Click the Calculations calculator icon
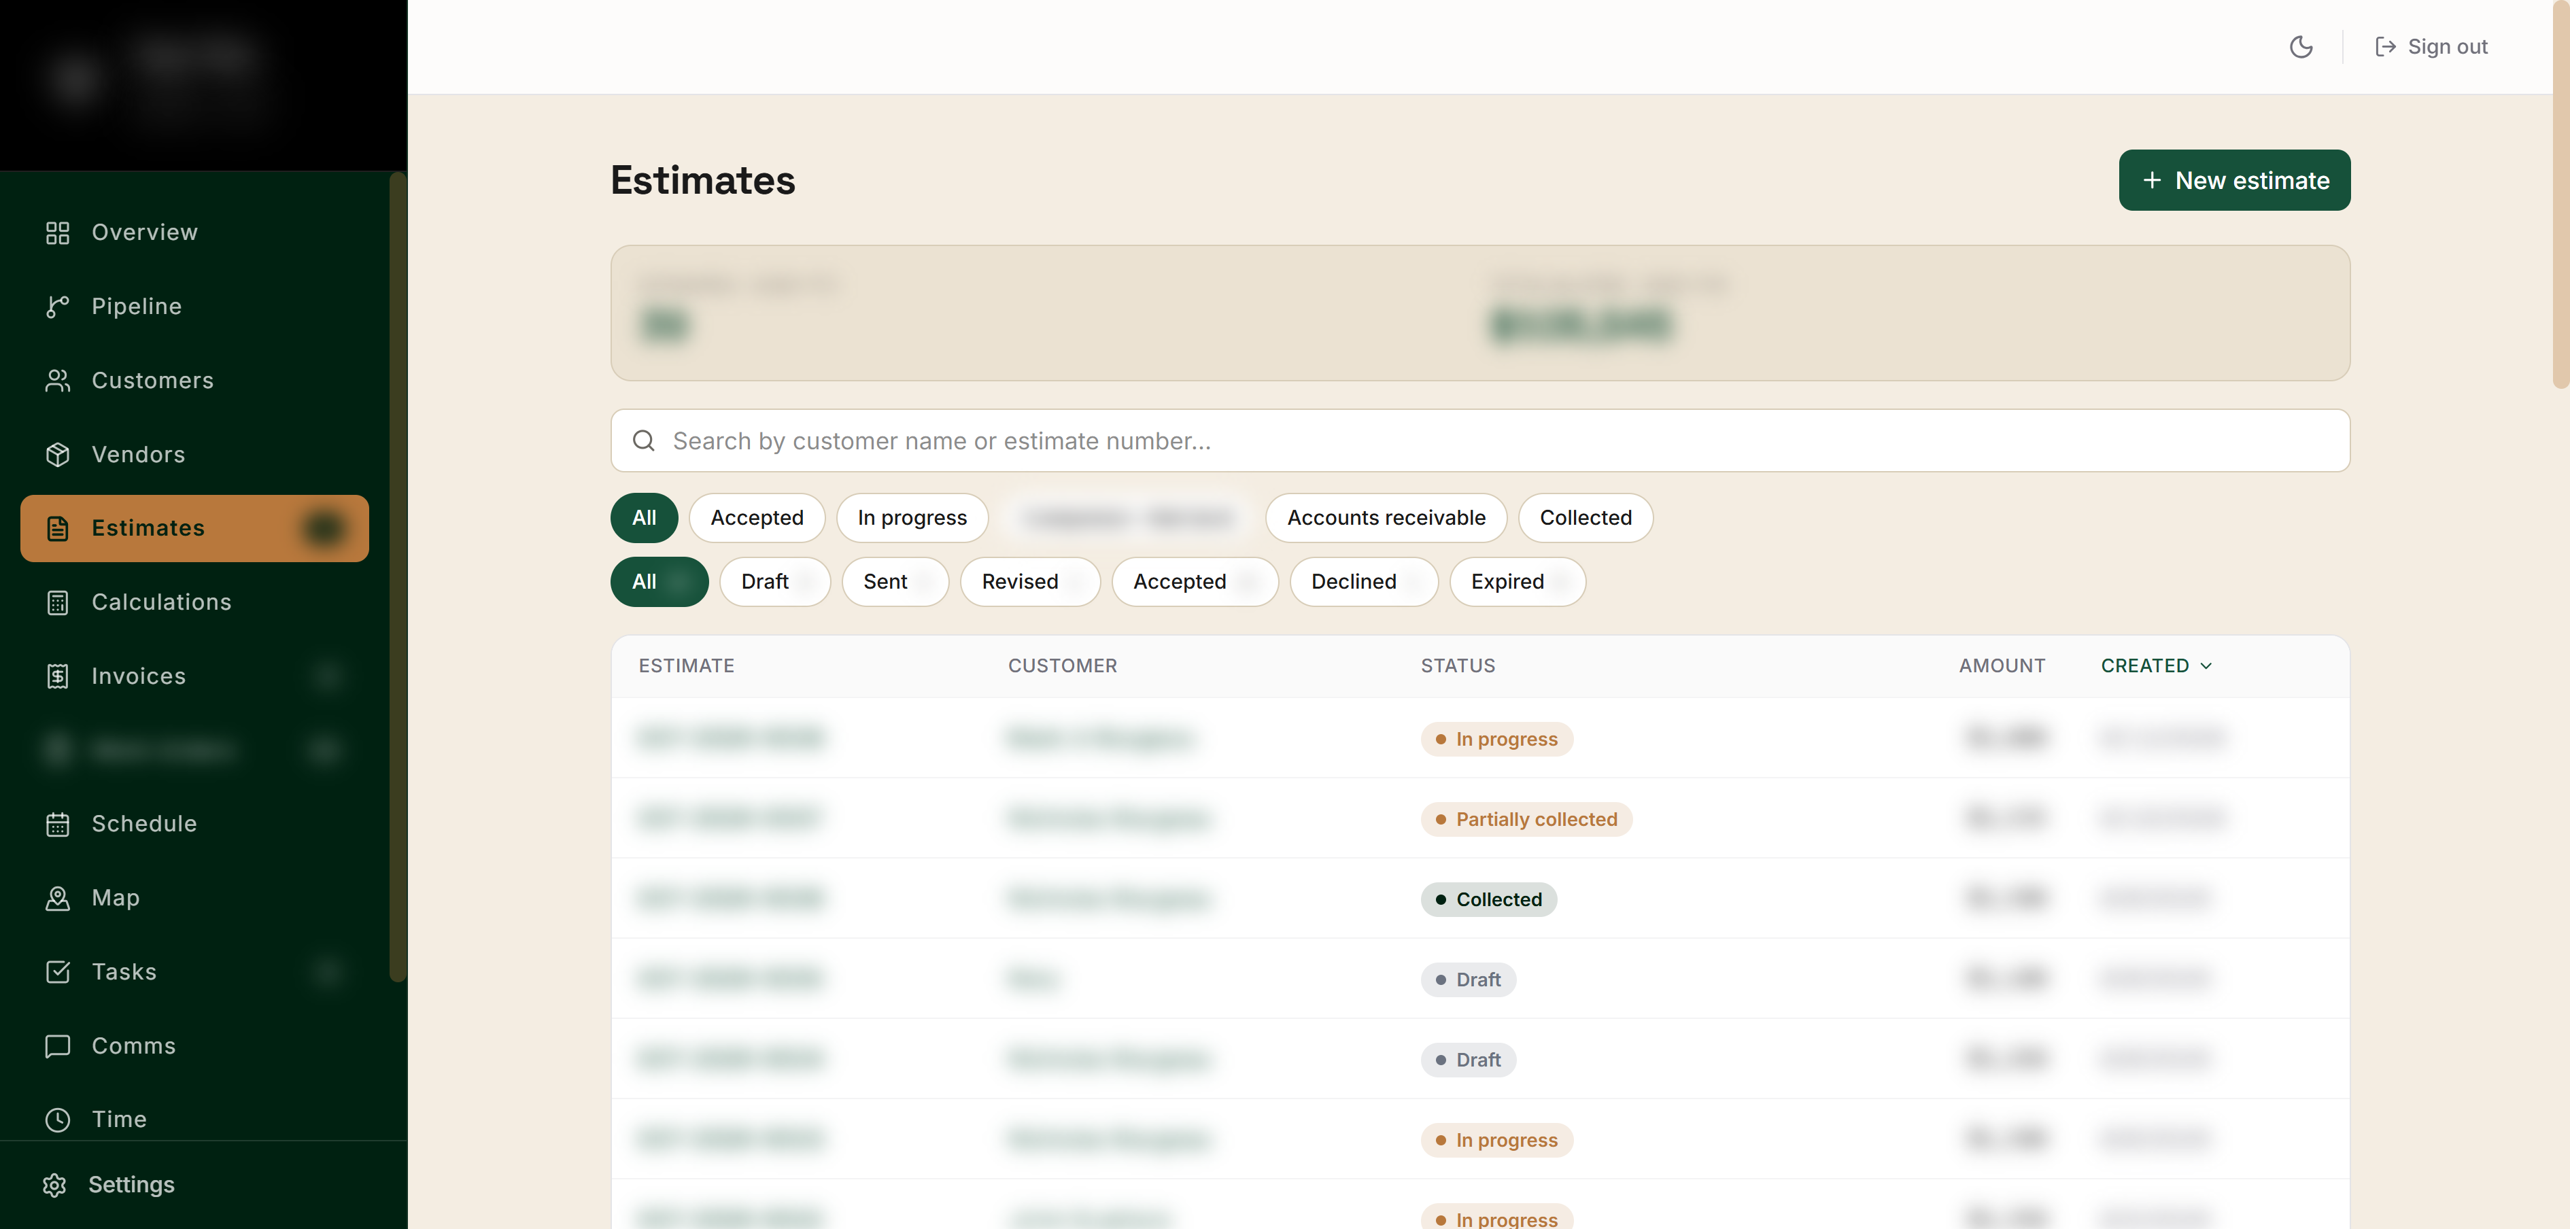This screenshot has height=1229, width=2570. pyautogui.click(x=58, y=602)
